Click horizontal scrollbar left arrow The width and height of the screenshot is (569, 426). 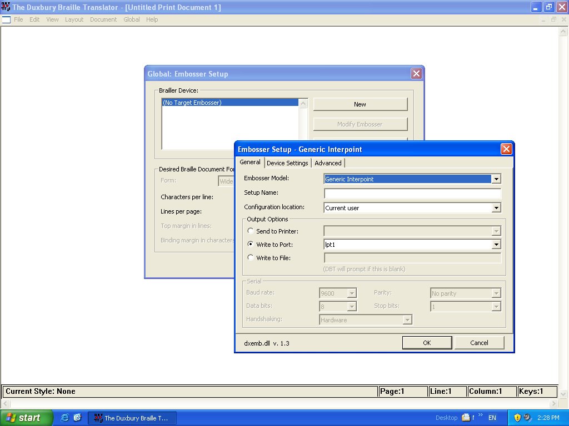6,403
